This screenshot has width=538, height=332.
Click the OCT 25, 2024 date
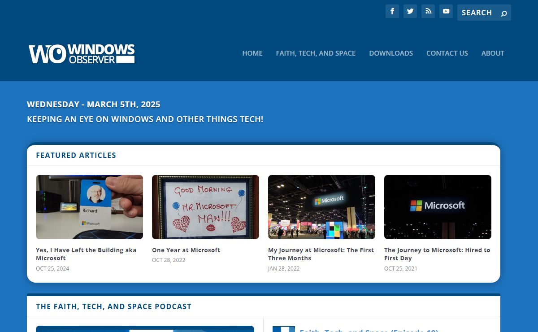pyautogui.click(x=52, y=269)
